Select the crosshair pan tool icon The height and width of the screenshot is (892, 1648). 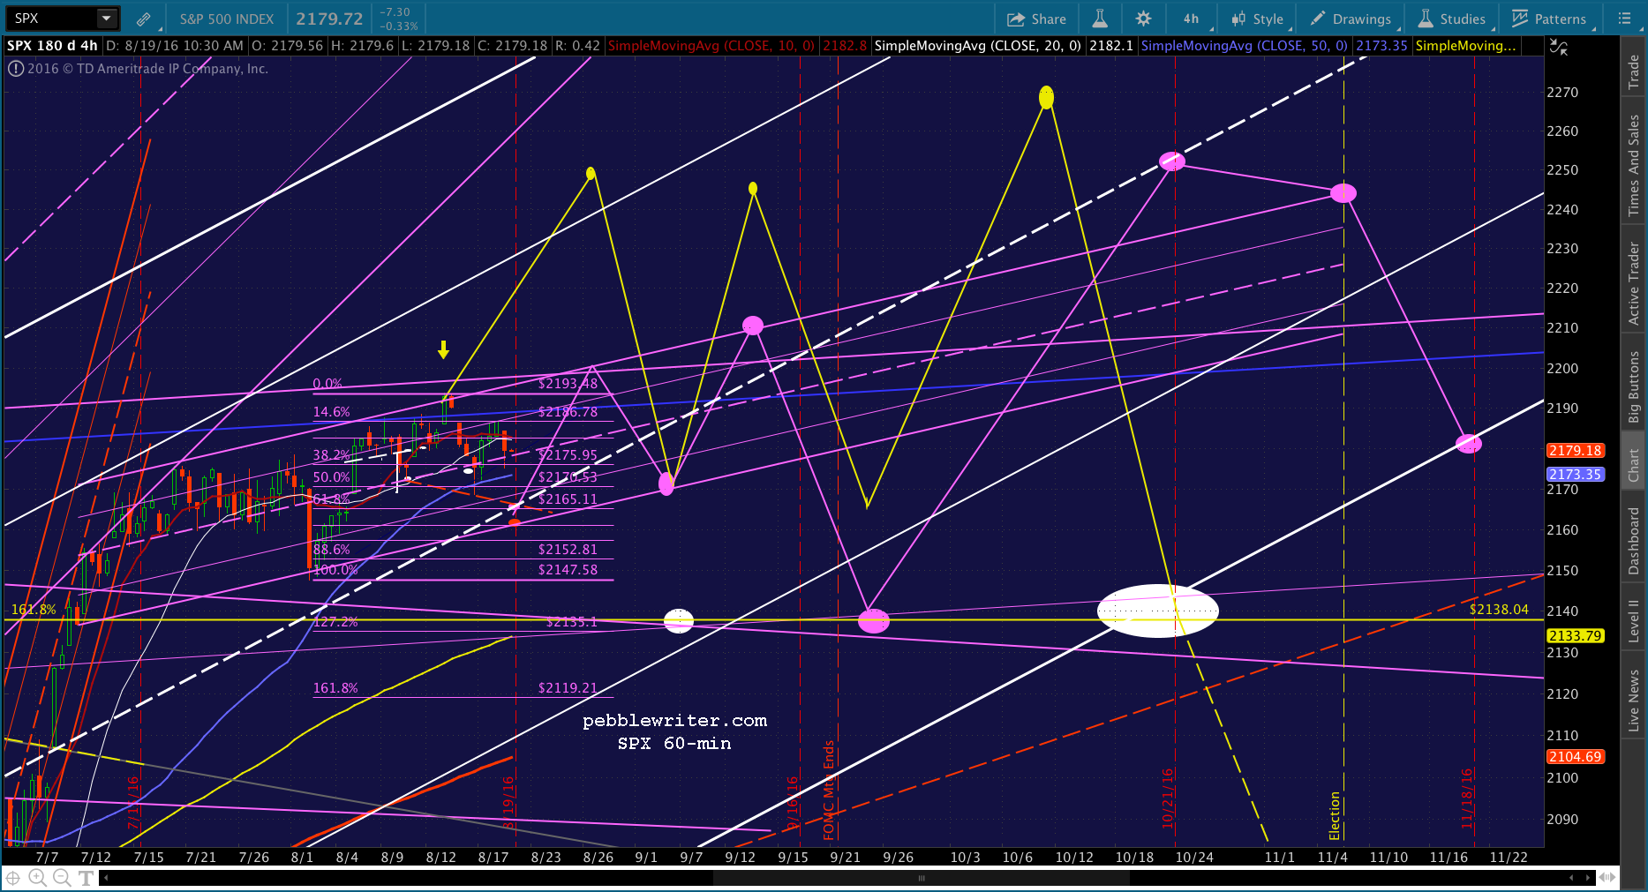[x=12, y=877]
